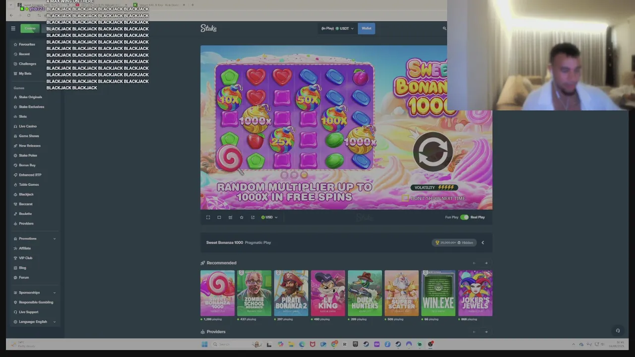Open the hamburger menu in Stake sidebar
Image resolution: width=635 pixels, height=357 pixels.
pos(13,28)
